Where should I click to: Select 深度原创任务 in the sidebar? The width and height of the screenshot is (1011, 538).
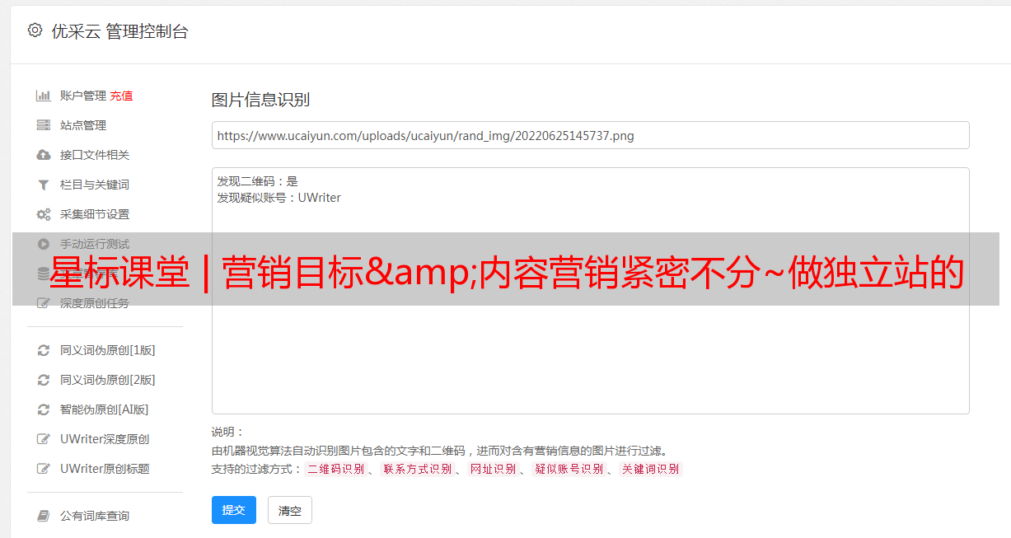click(x=95, y=303)
